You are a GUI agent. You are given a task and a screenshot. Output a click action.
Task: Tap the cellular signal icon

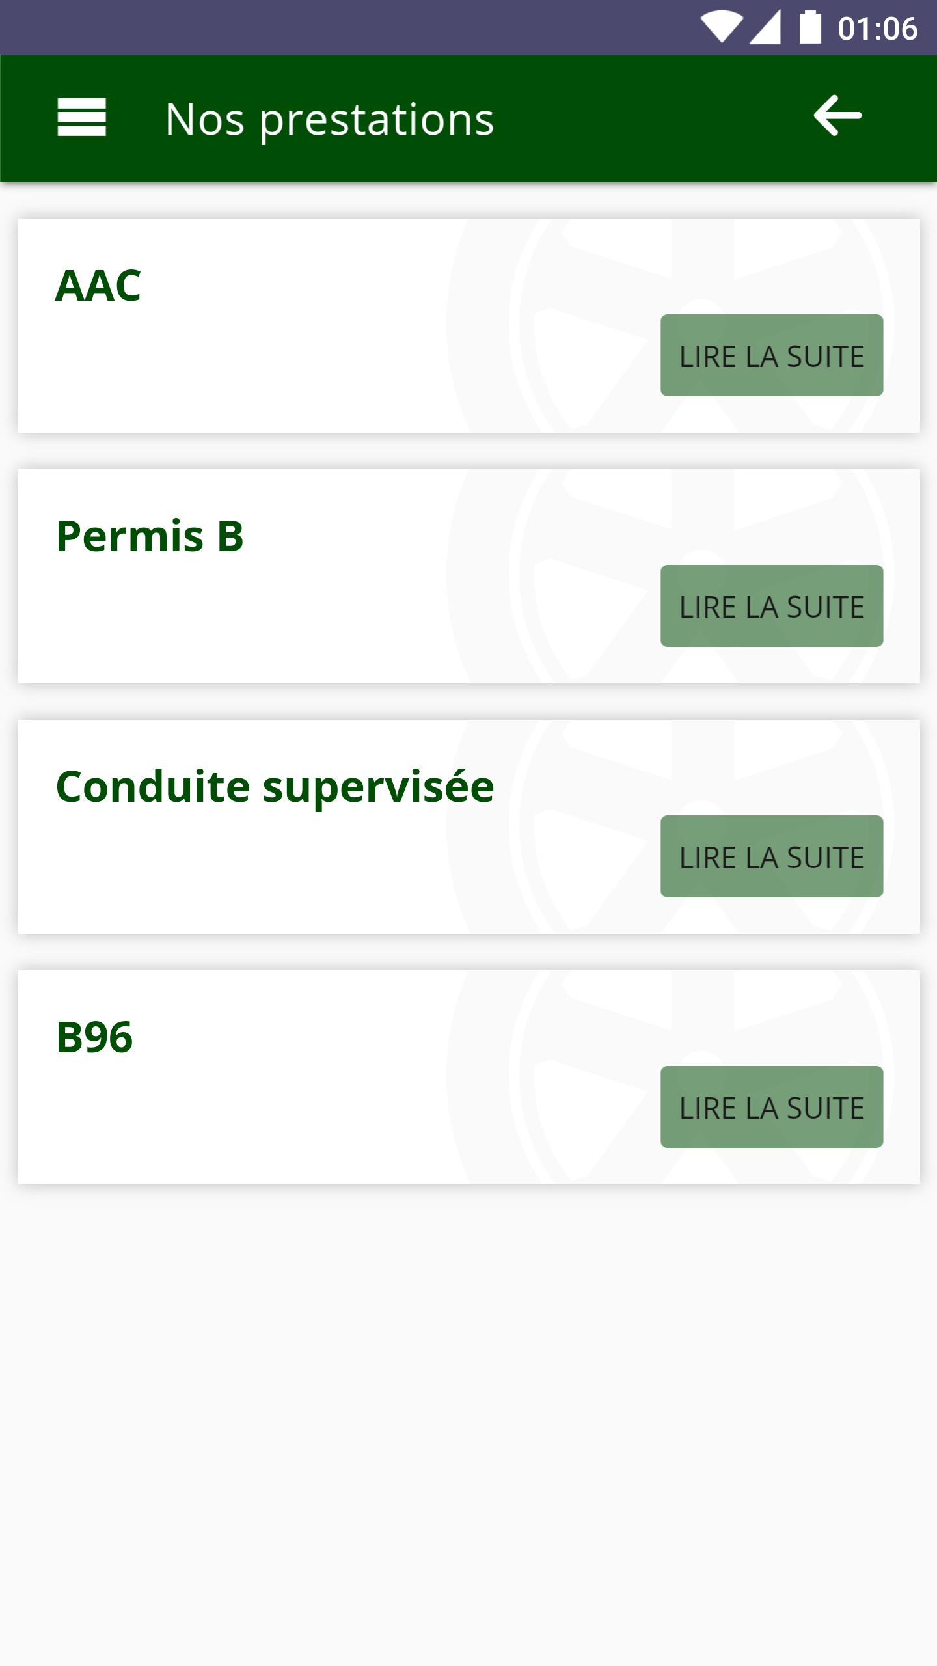(x=765, y=28)
